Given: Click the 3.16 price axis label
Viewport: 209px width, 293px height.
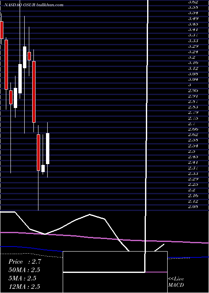Looking at the screenshot, I should click(x=193, y=63).
